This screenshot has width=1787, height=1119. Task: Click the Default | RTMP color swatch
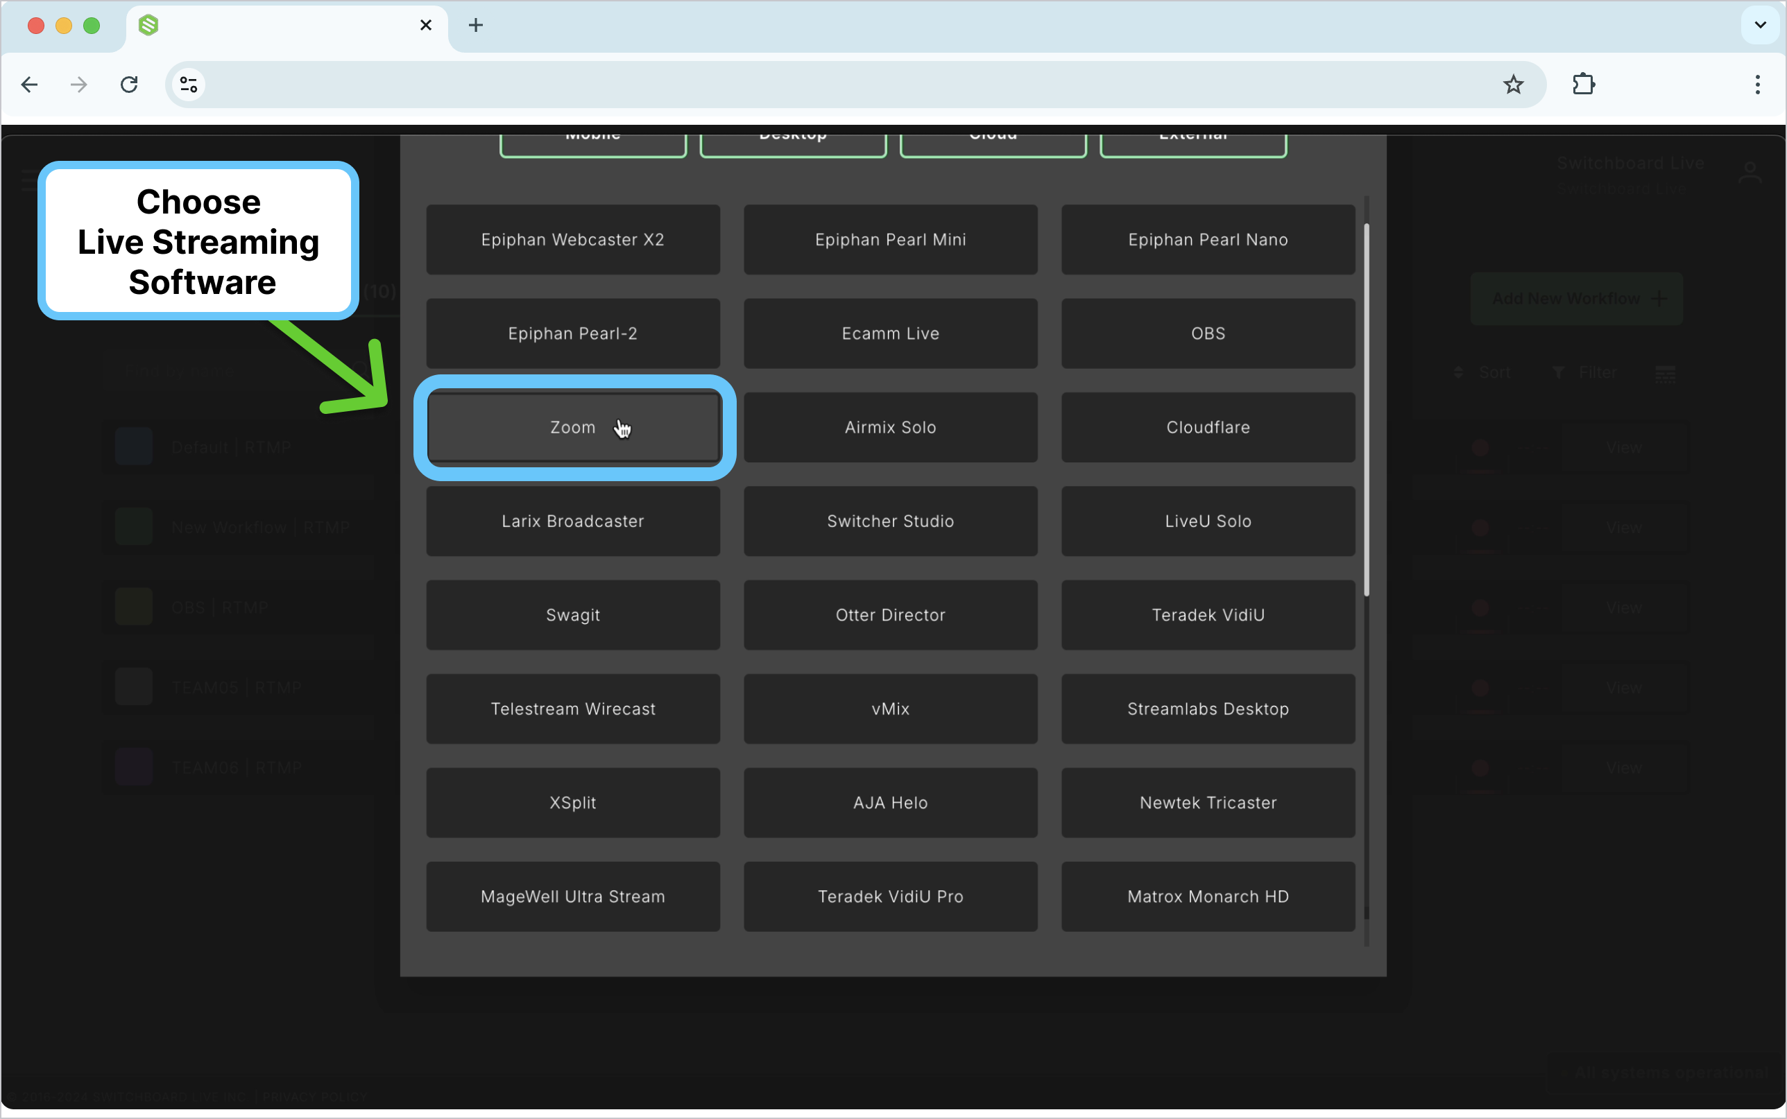coord(134,447)
